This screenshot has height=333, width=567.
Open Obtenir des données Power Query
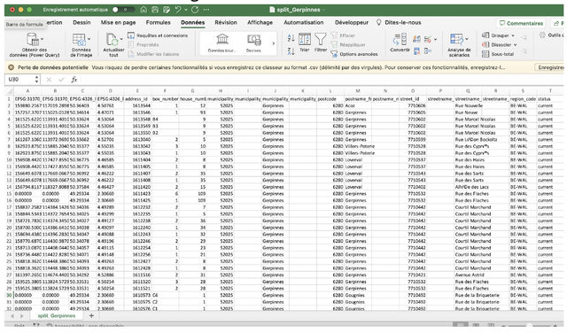coord(34,44)
